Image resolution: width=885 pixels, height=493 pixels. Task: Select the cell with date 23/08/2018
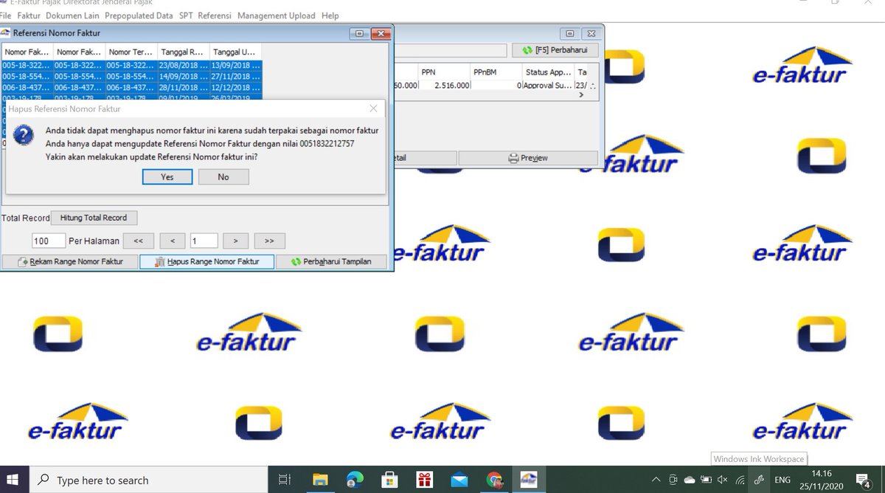[x=184, y=66]
